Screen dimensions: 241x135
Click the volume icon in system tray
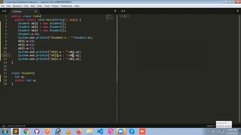(213, 132)
